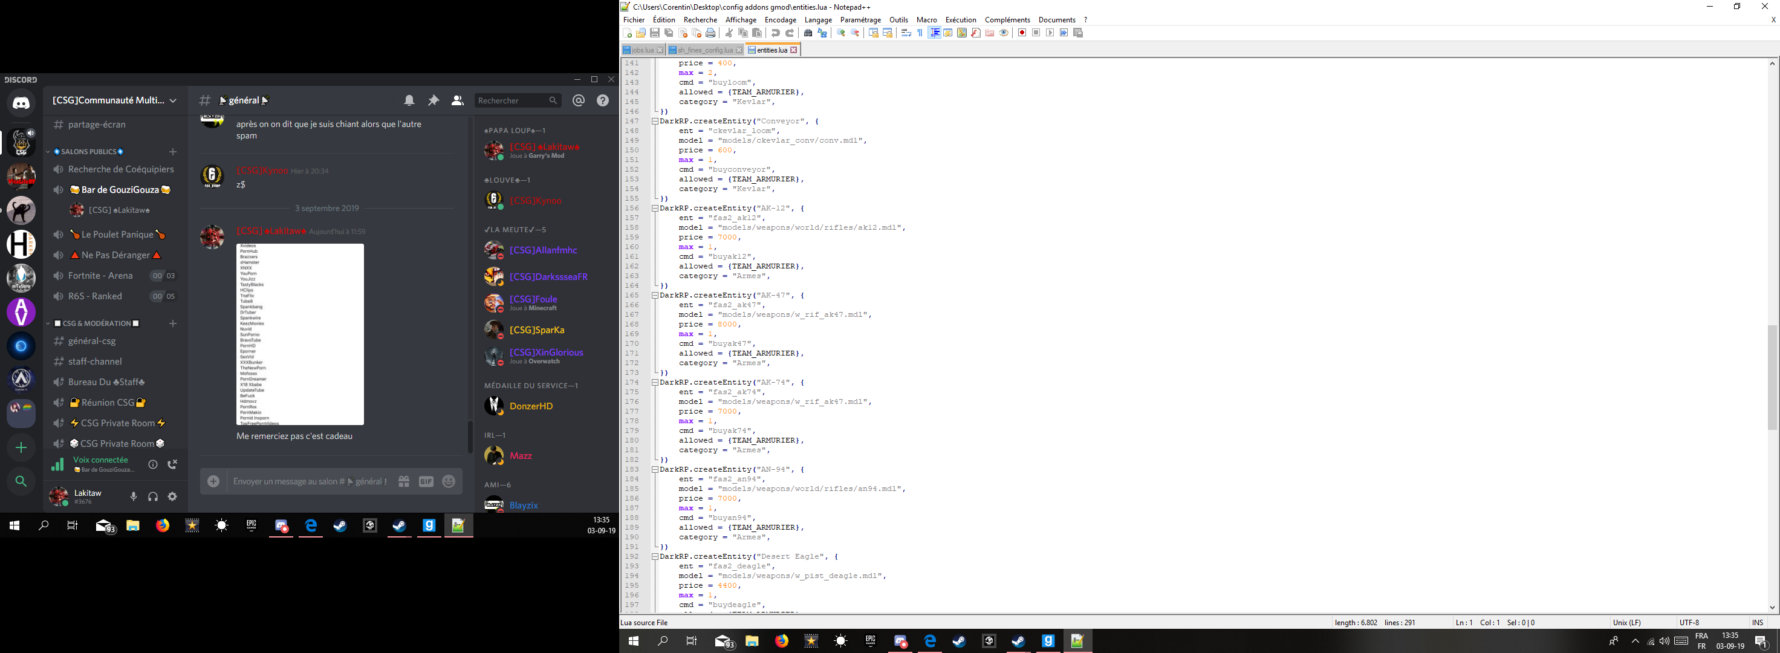Open Find with the binoculars icon
Viewport: 1780px width, 653px height.
(x=808, y=33)
